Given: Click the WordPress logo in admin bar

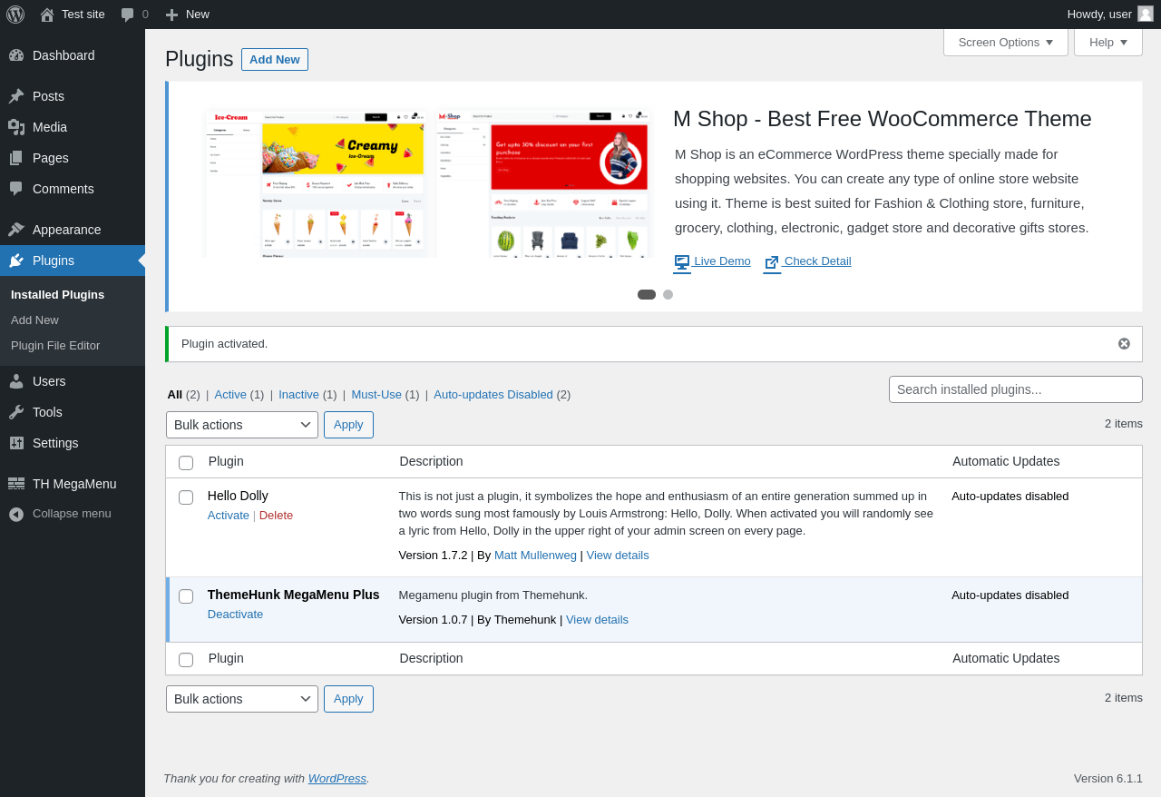Looking at the screenshot, I should pos(15,15).
